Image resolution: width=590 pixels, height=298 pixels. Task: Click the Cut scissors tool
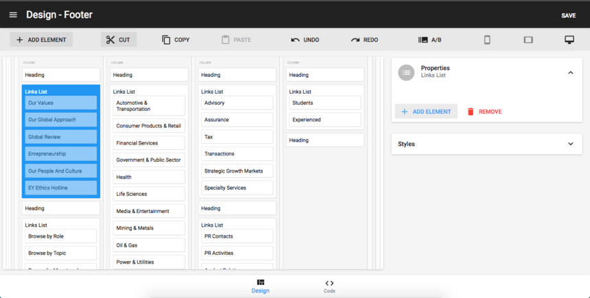(119, 40)
